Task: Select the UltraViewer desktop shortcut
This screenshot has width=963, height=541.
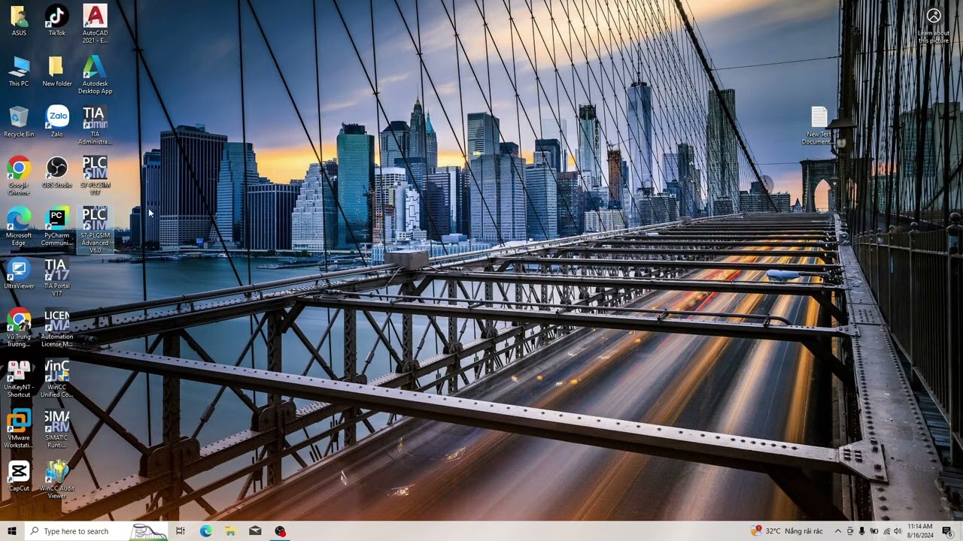Action: (x=19, y=274)
